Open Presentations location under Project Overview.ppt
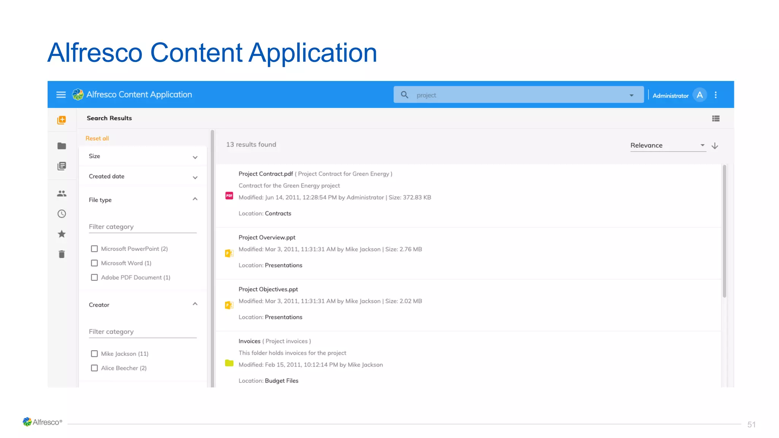The image size is (779, 438). point(283,265)
